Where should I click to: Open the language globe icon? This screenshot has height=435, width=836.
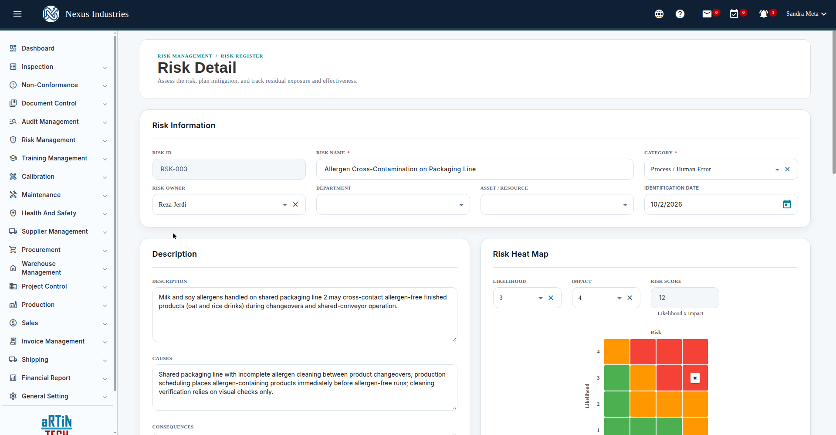click(659, 14)
